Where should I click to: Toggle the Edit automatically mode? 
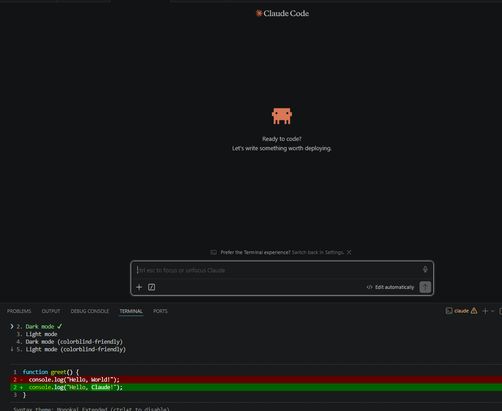(390, 287)
